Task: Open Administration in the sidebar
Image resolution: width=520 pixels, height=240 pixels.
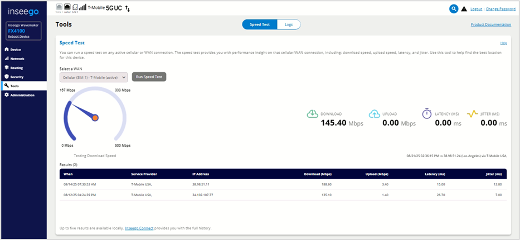Action: 22,95
